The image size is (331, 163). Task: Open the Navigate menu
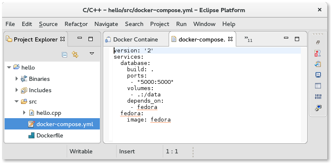pos(106,24)
